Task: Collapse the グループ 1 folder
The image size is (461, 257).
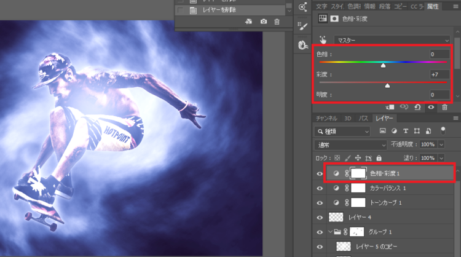Action: (x=330, y=232)
